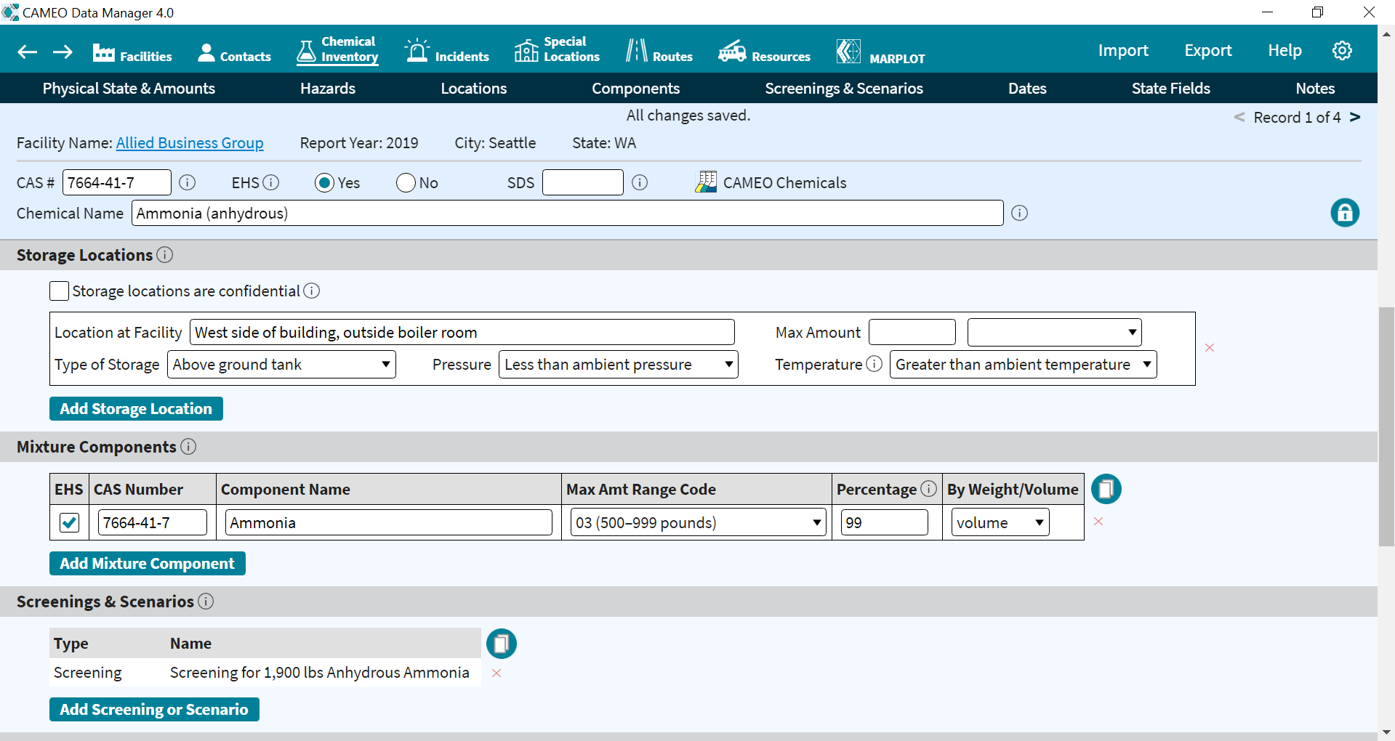Click the Percentage field showing 99
The image size is (1395, 741).
(x=884, y=523)
